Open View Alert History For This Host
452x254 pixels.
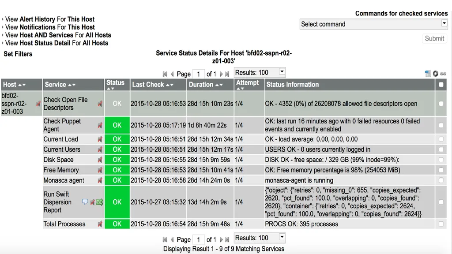tap(49, 19)
